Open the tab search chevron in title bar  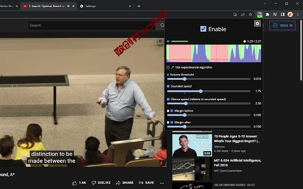[x=265, y=3]
